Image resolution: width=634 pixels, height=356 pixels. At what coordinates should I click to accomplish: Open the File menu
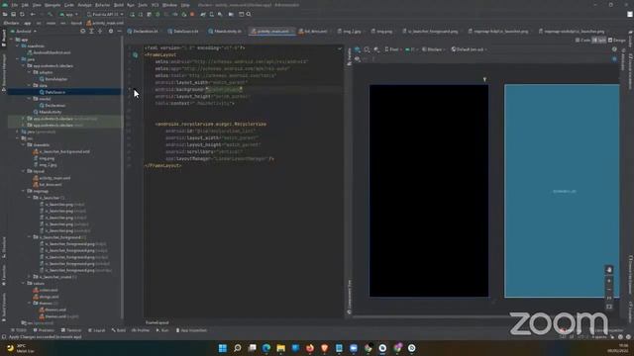tap(15, 5)
